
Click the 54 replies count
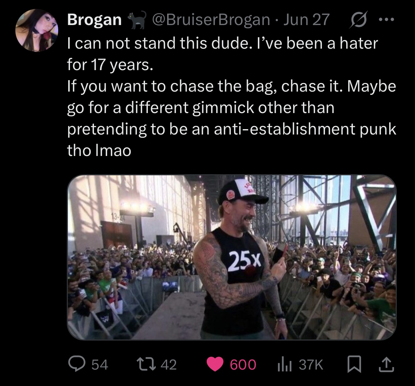[x=100, y=365]
